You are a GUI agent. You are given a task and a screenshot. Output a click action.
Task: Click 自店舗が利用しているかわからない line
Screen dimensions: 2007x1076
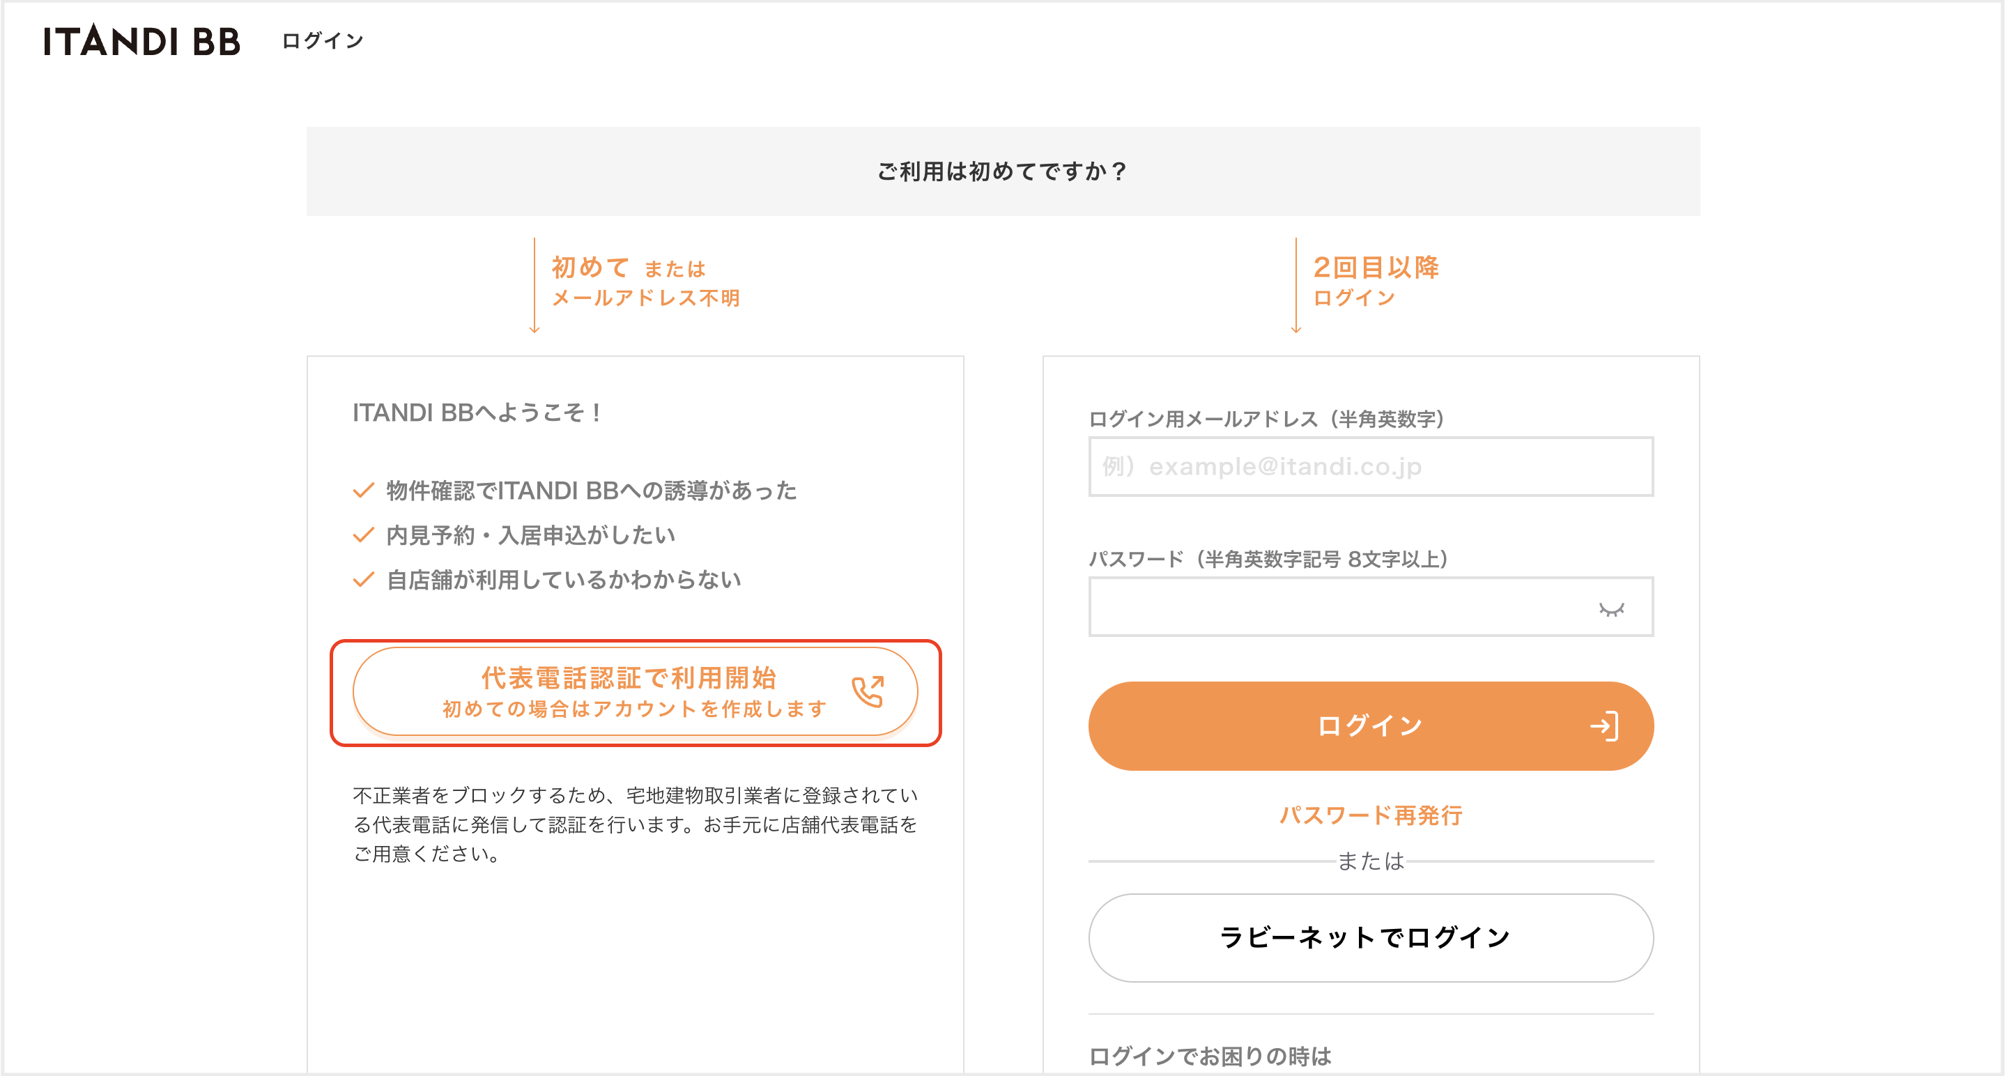(x=563, y=580)
